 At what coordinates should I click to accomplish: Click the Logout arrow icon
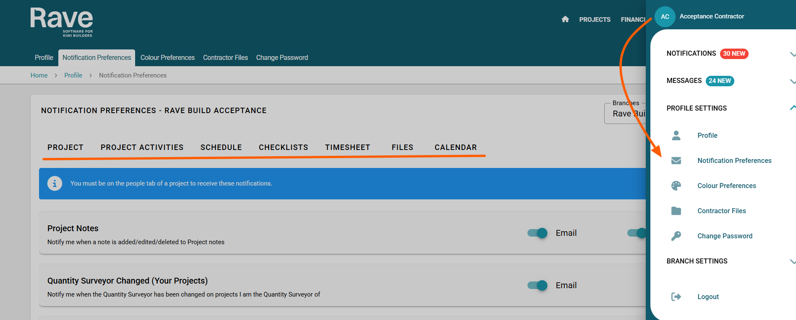click(x=676, y=297)
